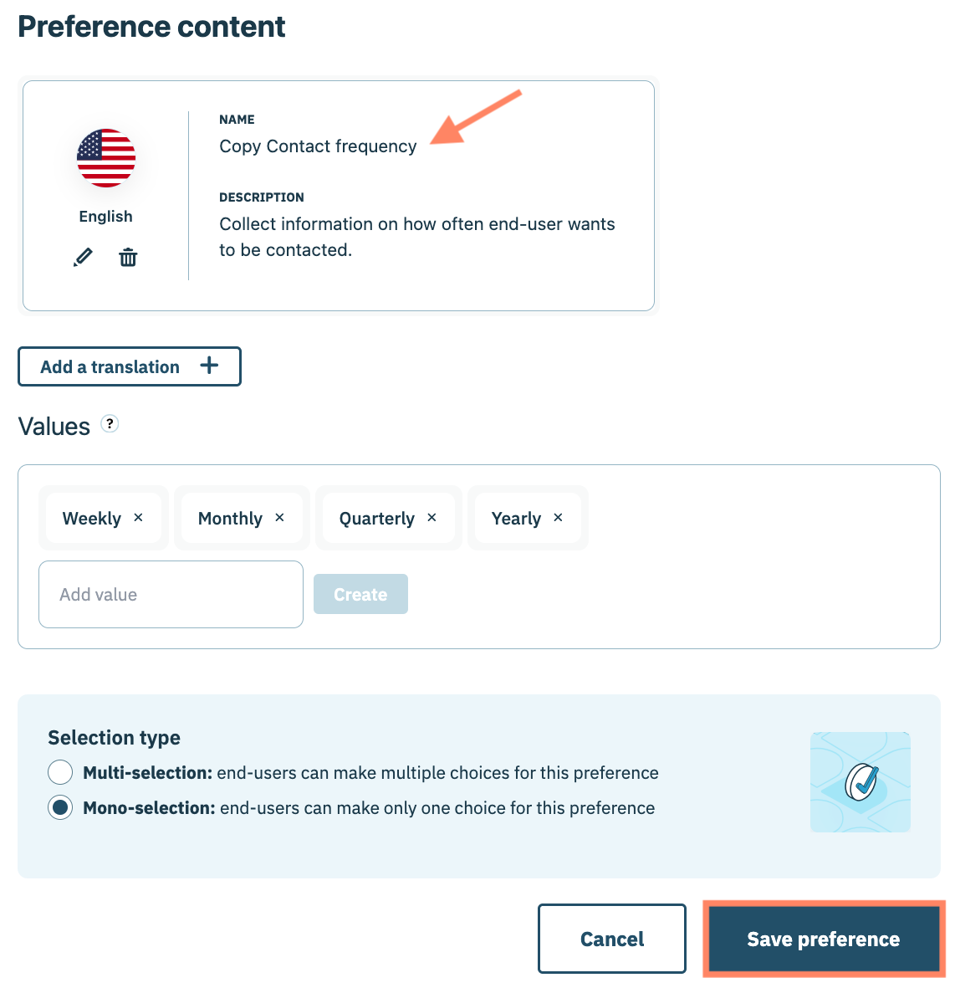Click the checkmark illustration in Selection type

click(861, 782)
